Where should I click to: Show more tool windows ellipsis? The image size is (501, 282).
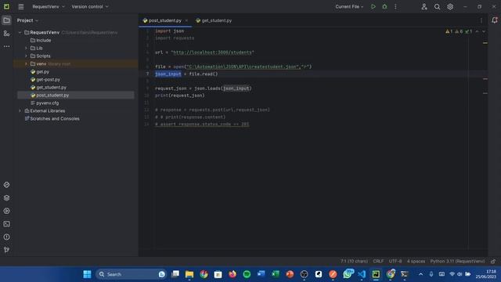pyautogui.click(x=6, y=46)
